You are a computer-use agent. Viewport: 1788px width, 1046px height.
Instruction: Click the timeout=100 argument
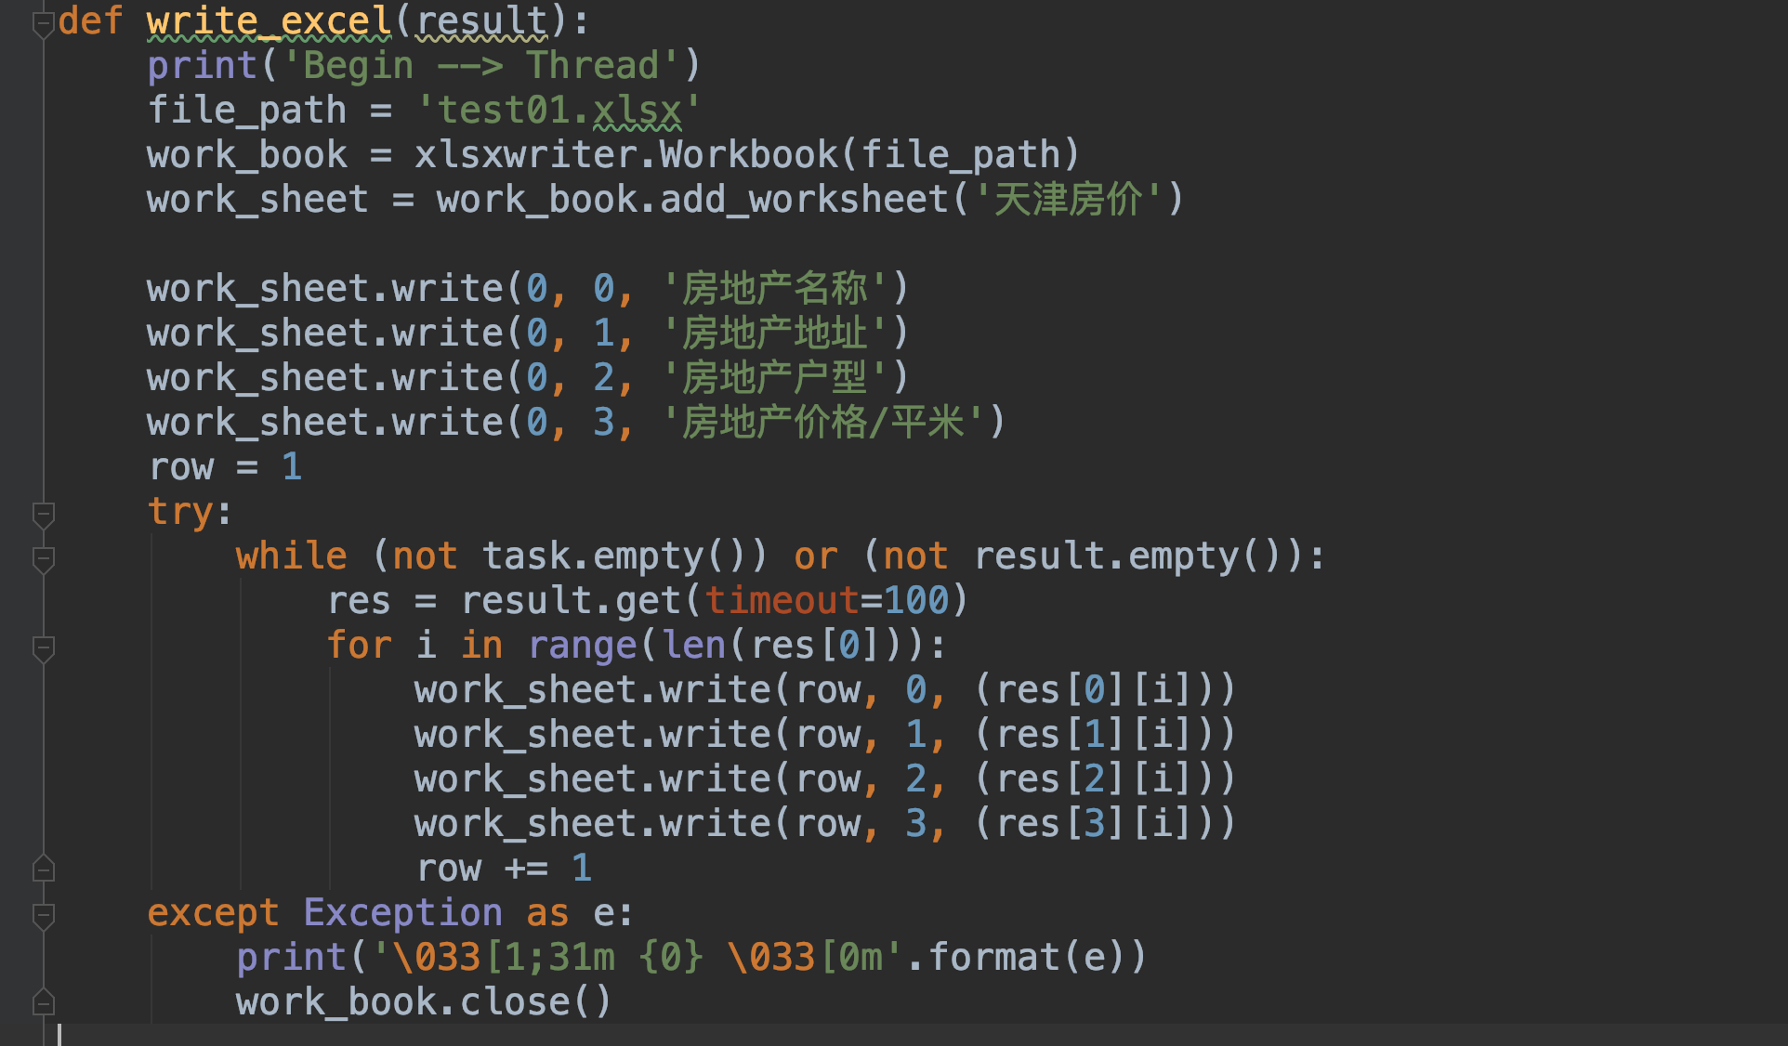[826, 601]
